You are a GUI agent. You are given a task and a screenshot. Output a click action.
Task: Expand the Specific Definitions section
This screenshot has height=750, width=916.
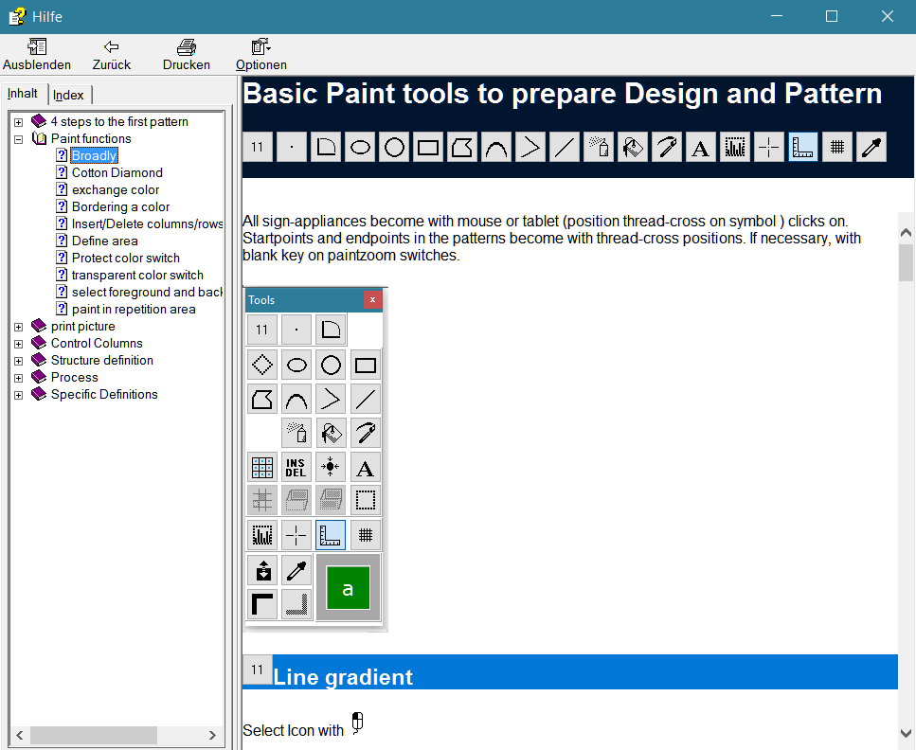pyautogui.click(x=18, y=395)
